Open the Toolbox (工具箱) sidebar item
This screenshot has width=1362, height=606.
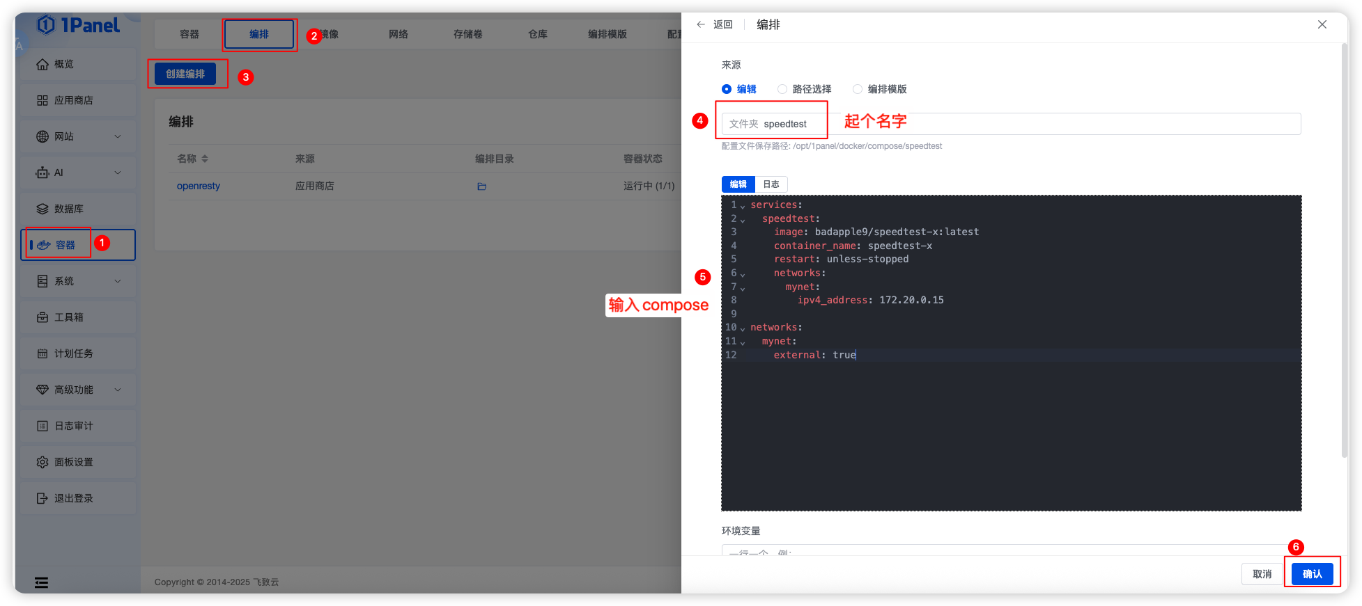(69, 317)
